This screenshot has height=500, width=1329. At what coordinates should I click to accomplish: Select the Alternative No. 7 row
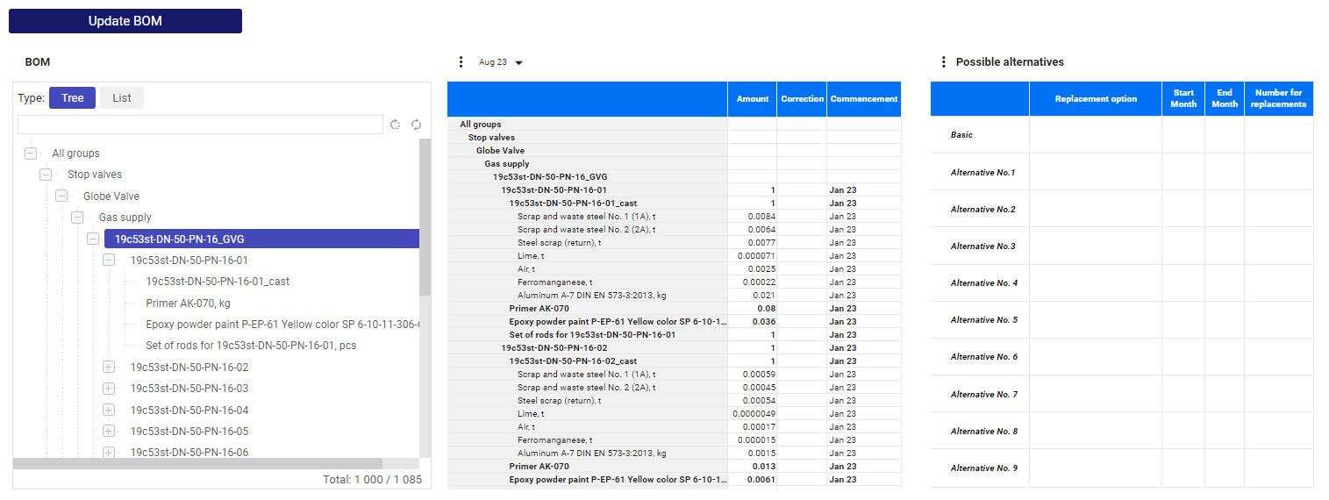coord(1122,394)
